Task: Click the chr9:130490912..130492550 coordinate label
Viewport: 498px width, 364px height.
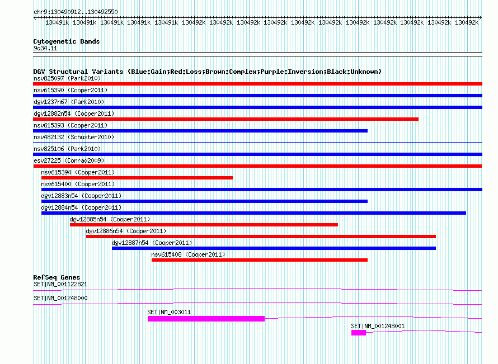Action: tap(76, 12)
